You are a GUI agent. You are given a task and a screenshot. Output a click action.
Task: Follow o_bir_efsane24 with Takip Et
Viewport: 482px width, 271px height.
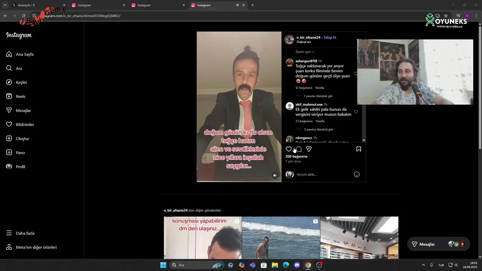point(330,37)
